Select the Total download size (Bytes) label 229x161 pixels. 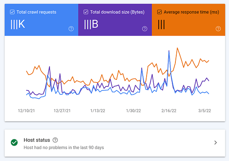[117, 12]
